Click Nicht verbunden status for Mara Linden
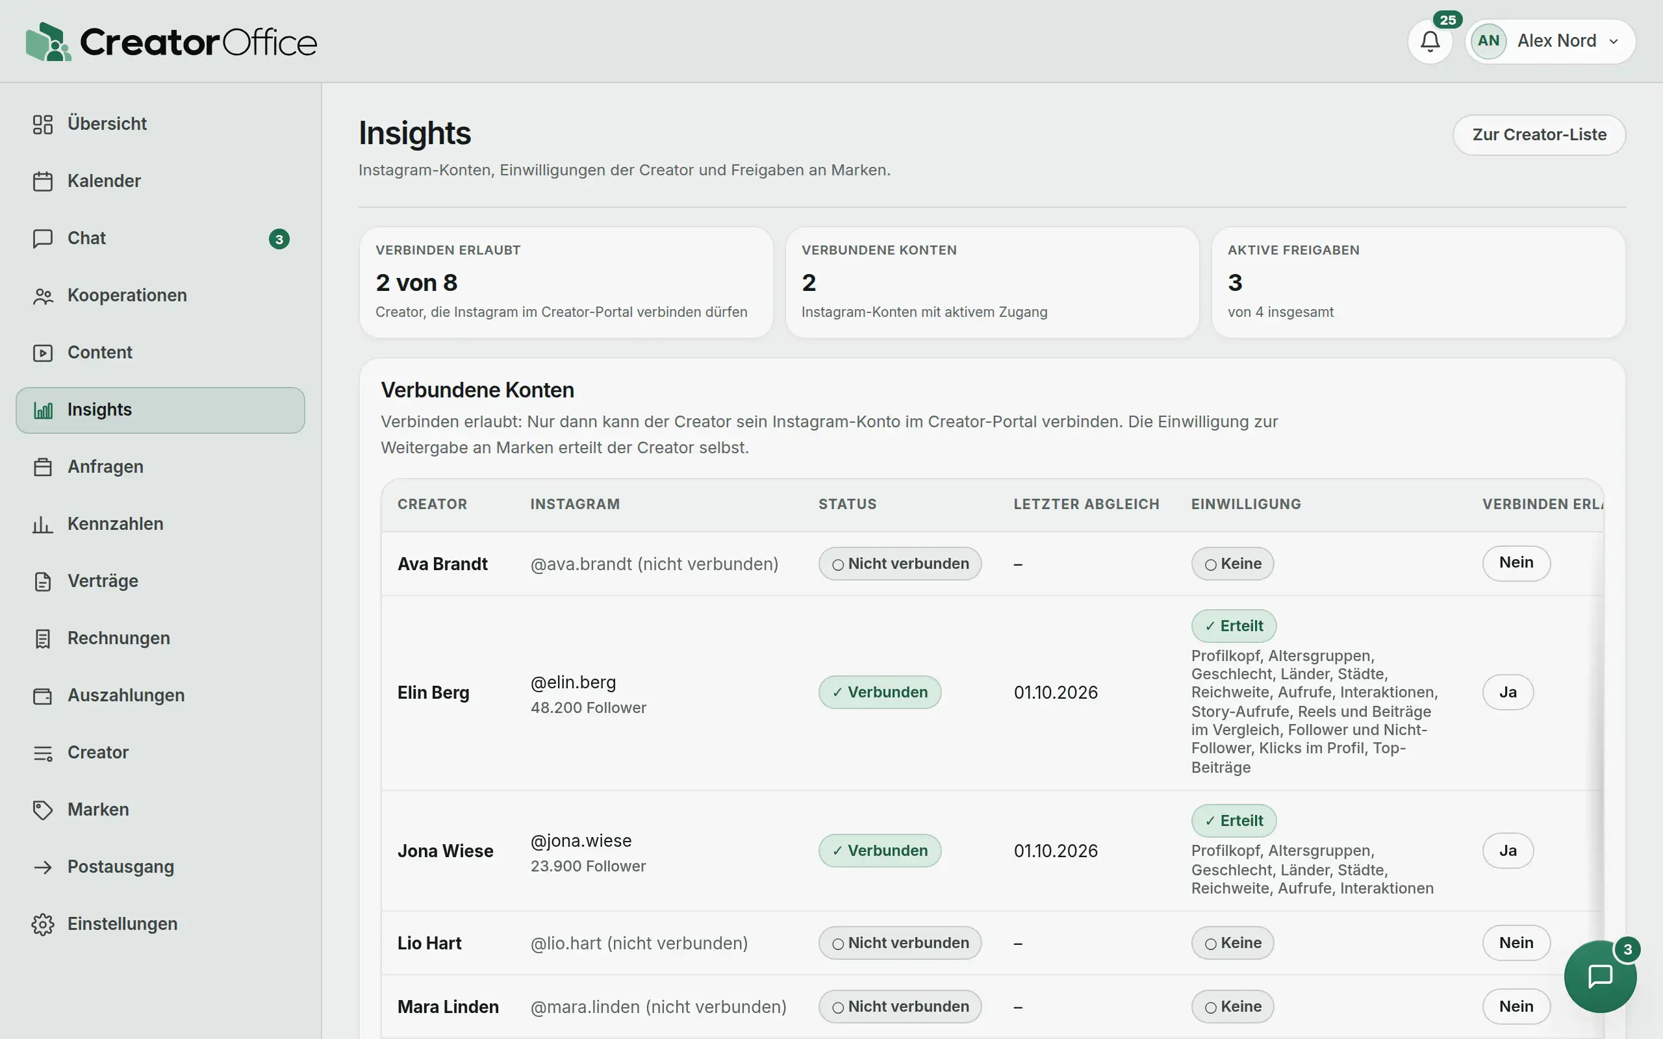1663x1039 pixels. (900, 1007)
